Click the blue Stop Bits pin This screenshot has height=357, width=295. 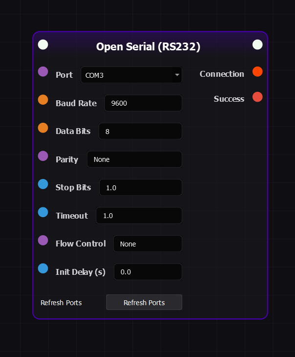point(43,184)
